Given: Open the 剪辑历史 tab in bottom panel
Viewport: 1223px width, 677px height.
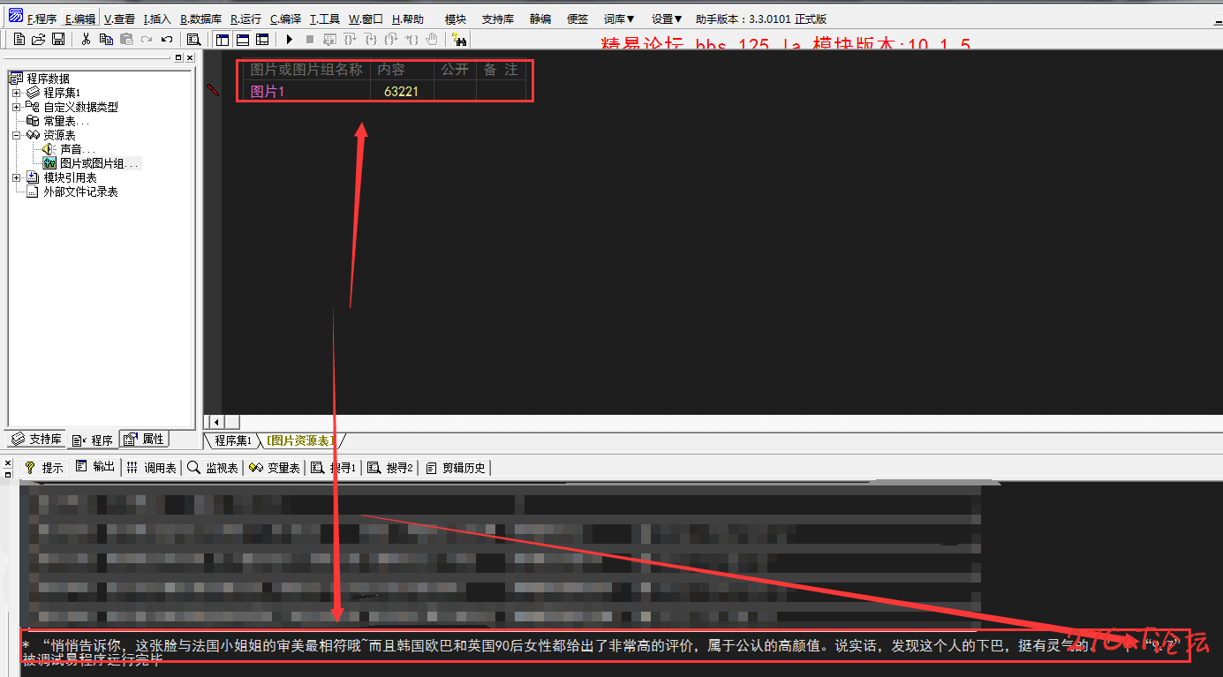Looking at the screenshot, I should (456, 468).
